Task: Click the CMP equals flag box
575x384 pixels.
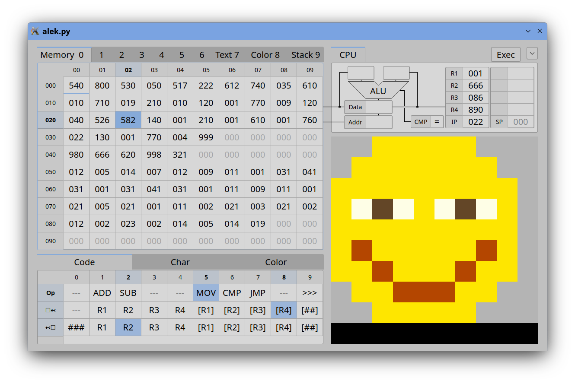Action: (436, 122)
